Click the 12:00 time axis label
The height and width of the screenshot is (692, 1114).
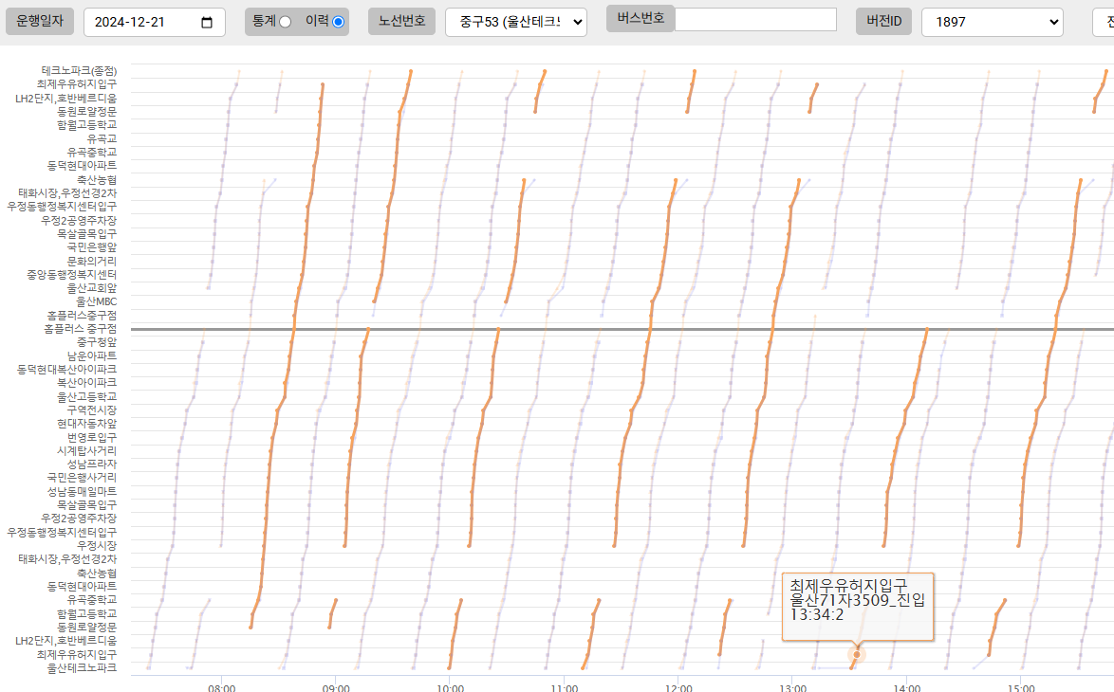click(678, 686)
